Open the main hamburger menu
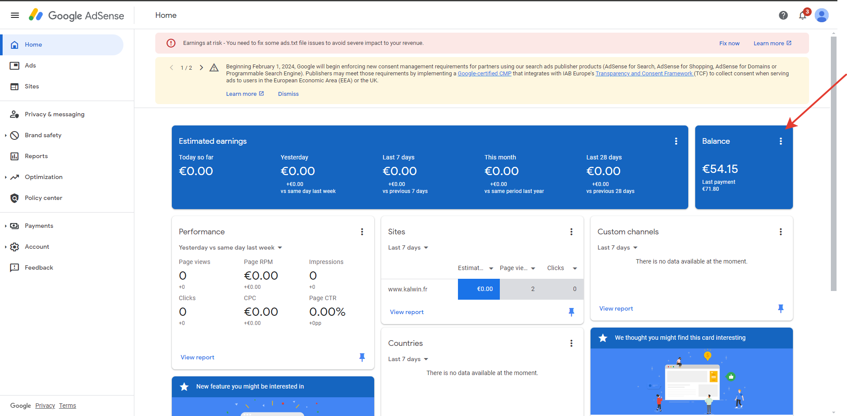This screenshot has height=416, width=847. pos(15,15)
